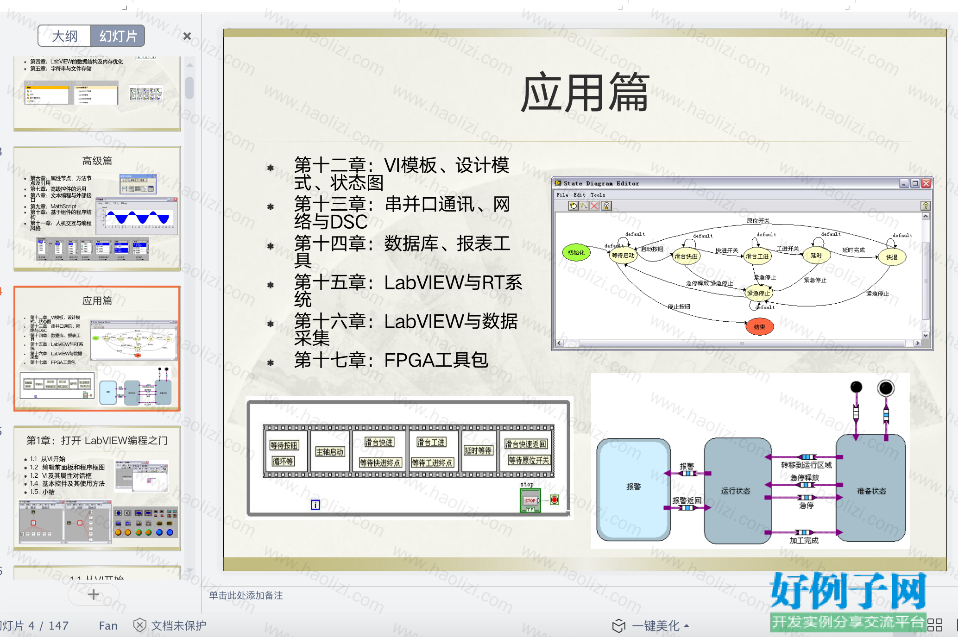Viewport: 958px width, 637px height.
Task: Add a new slide with plus button
Action: point(94,594)
